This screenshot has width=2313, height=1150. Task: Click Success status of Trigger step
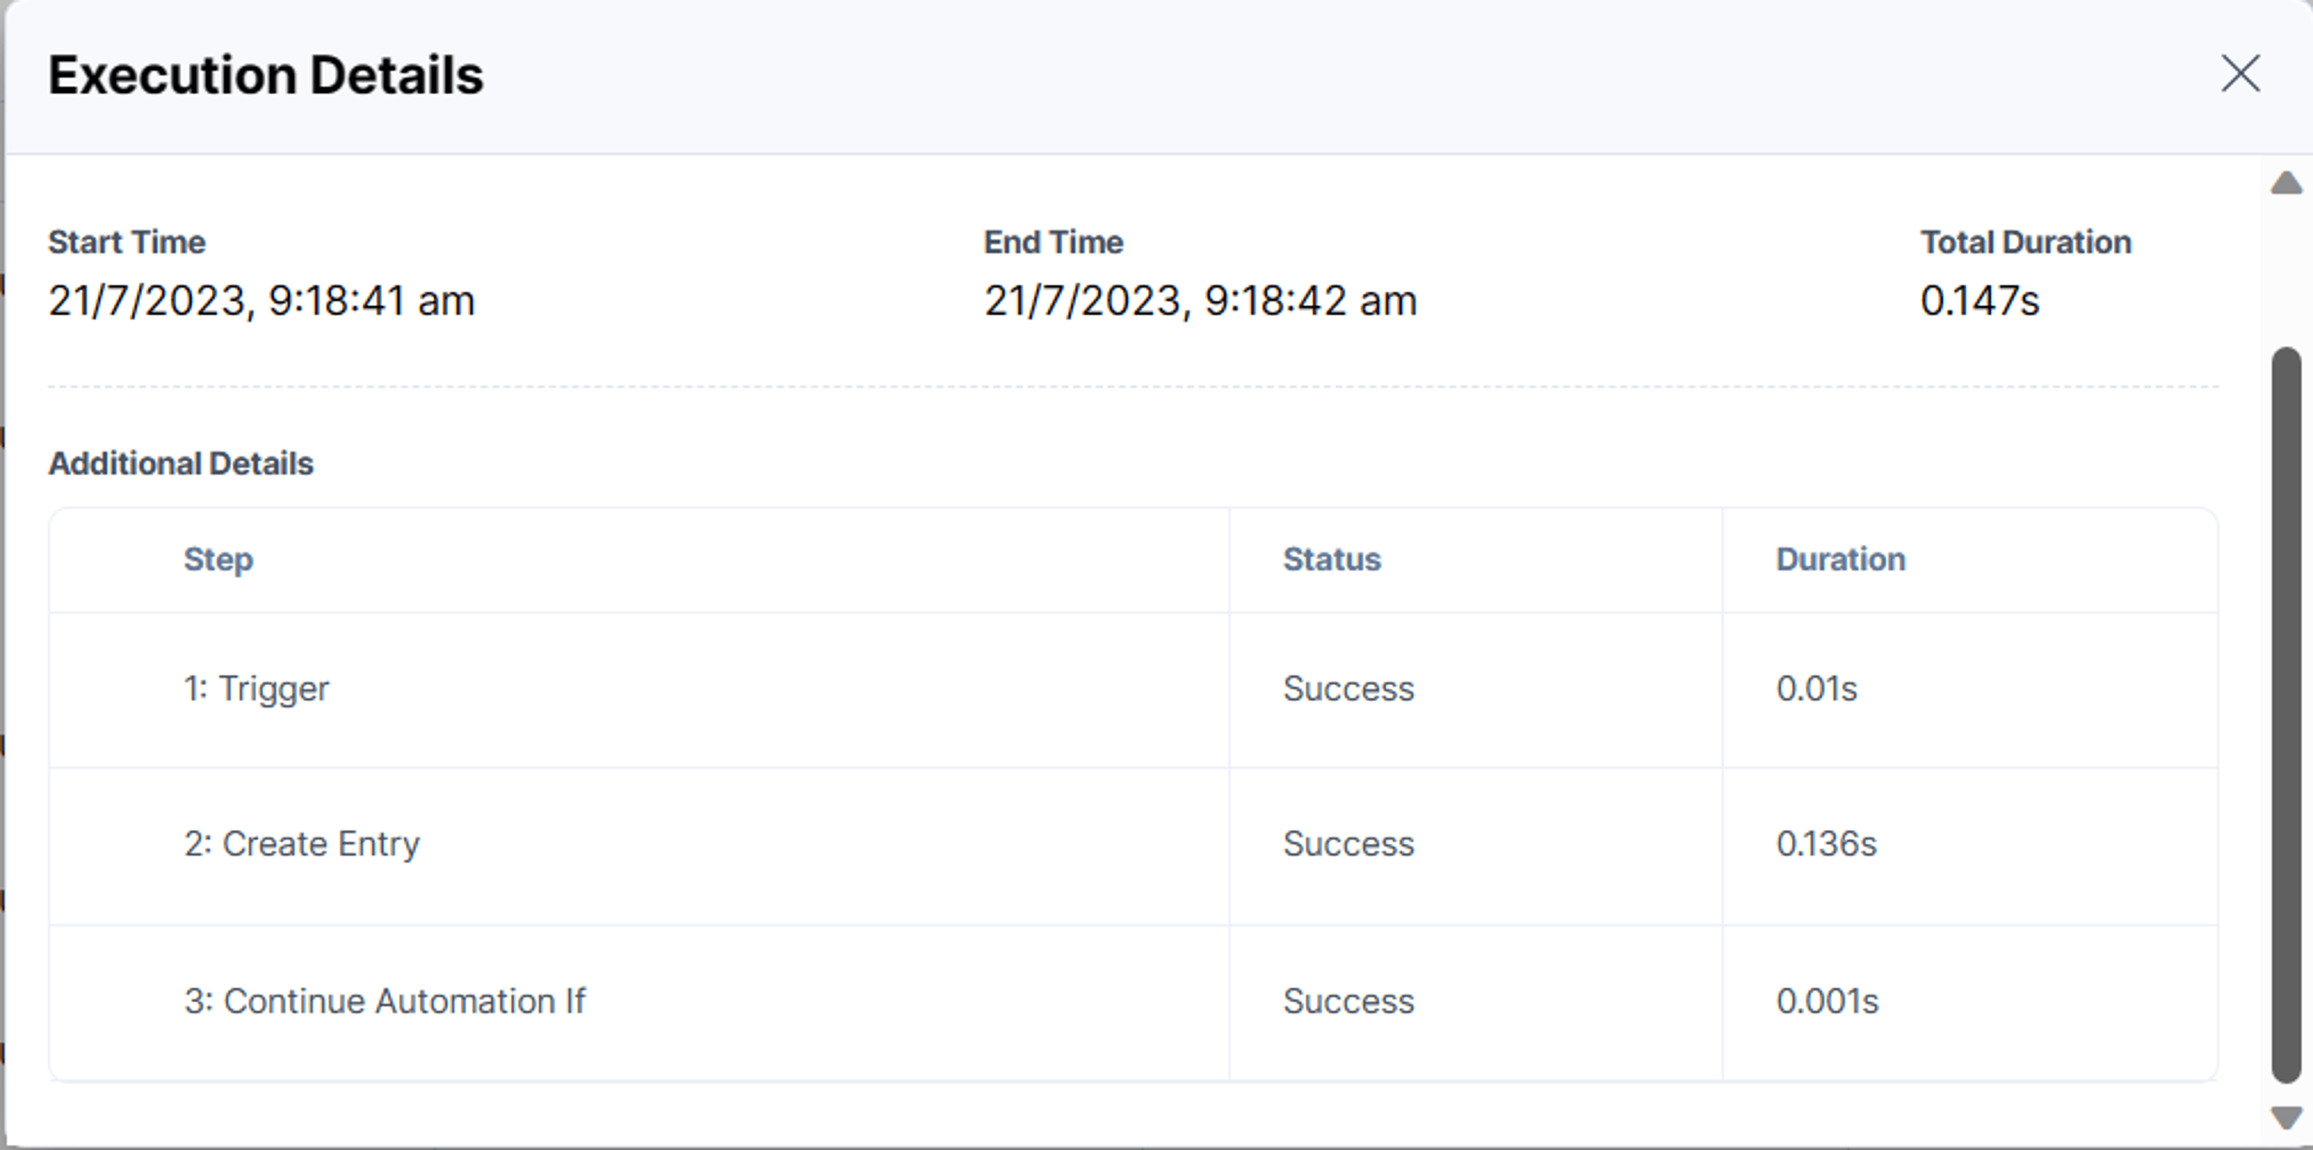coord(1349,689)
